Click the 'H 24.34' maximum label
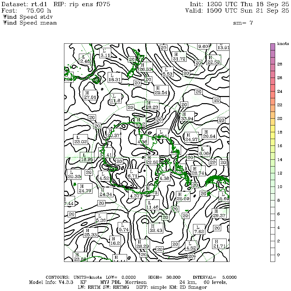Screen dimensions: 291x291 point(106,192)
